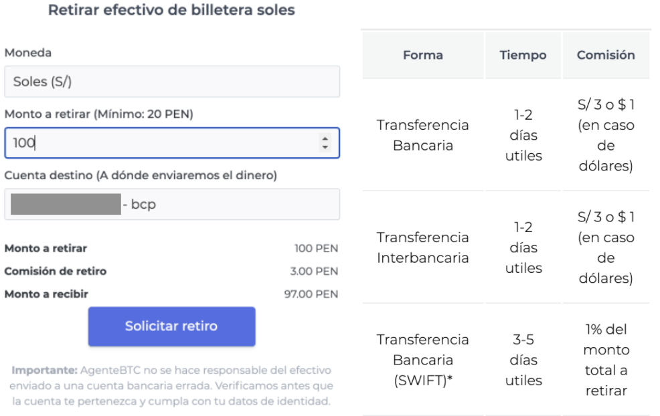Click the Monto a retirar 100 PEN summary value

click(316, 249)
